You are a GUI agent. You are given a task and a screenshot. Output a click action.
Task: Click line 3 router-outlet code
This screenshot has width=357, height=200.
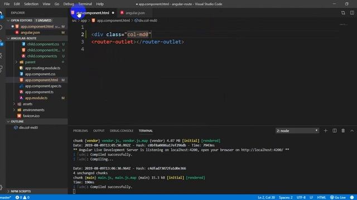point(138,42)
